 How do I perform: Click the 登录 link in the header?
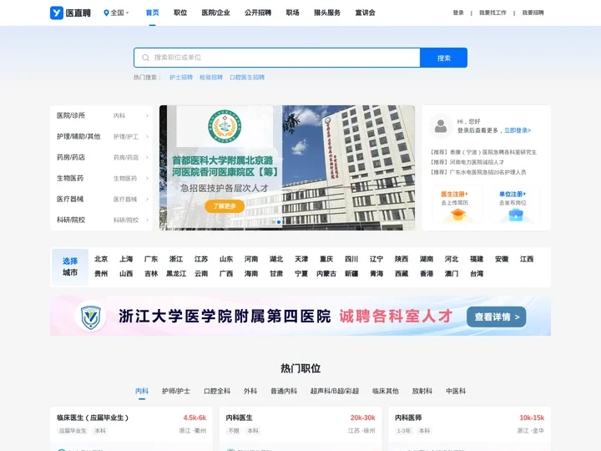(458, 13)
